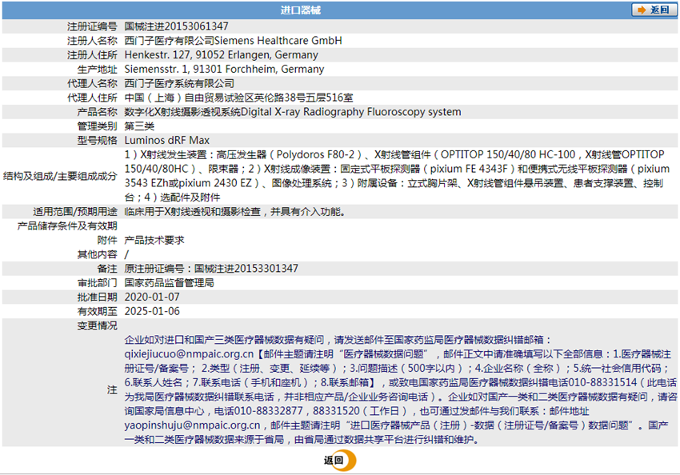680x475 pixels.
Task: Click the 审批部门 label
Action: 97,283
